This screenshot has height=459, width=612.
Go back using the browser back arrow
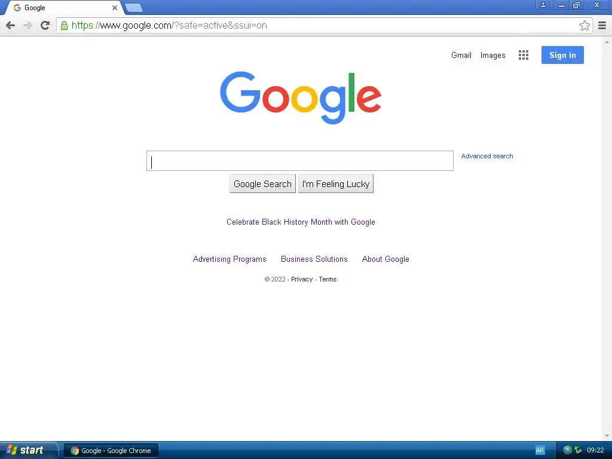click(11, 25)
